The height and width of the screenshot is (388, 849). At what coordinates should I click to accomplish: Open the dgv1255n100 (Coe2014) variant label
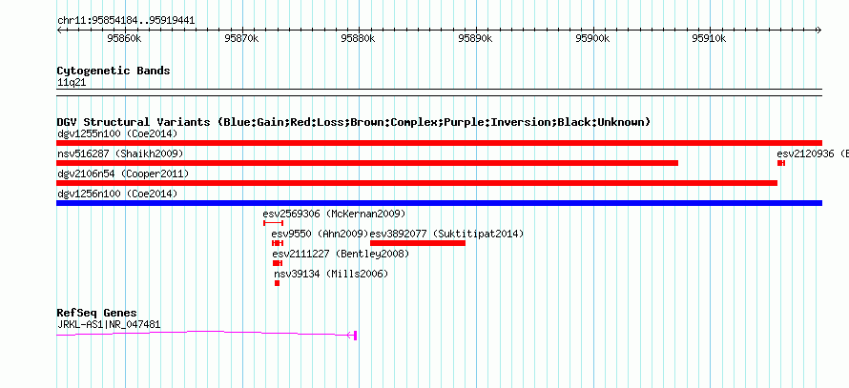pyautogui.click(x=117, y=133)
